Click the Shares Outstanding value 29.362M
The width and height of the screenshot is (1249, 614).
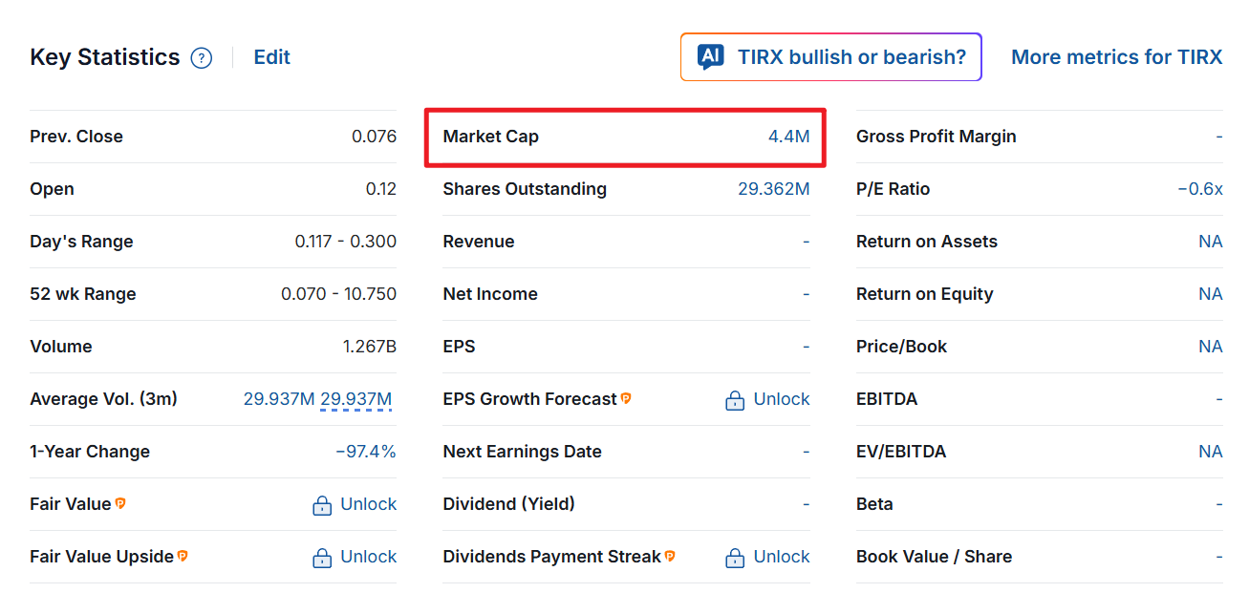click(x=773, y=189)
